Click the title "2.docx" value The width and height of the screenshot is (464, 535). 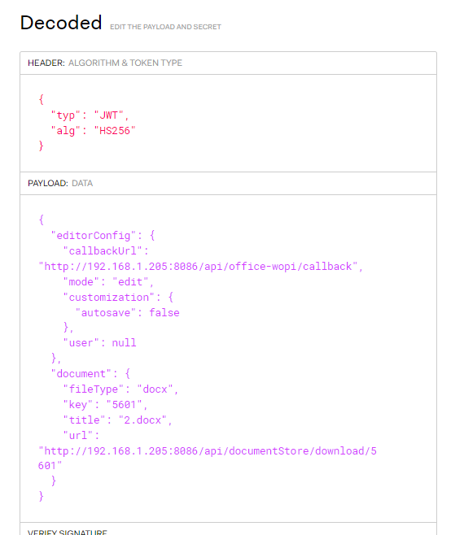(142, 420)
